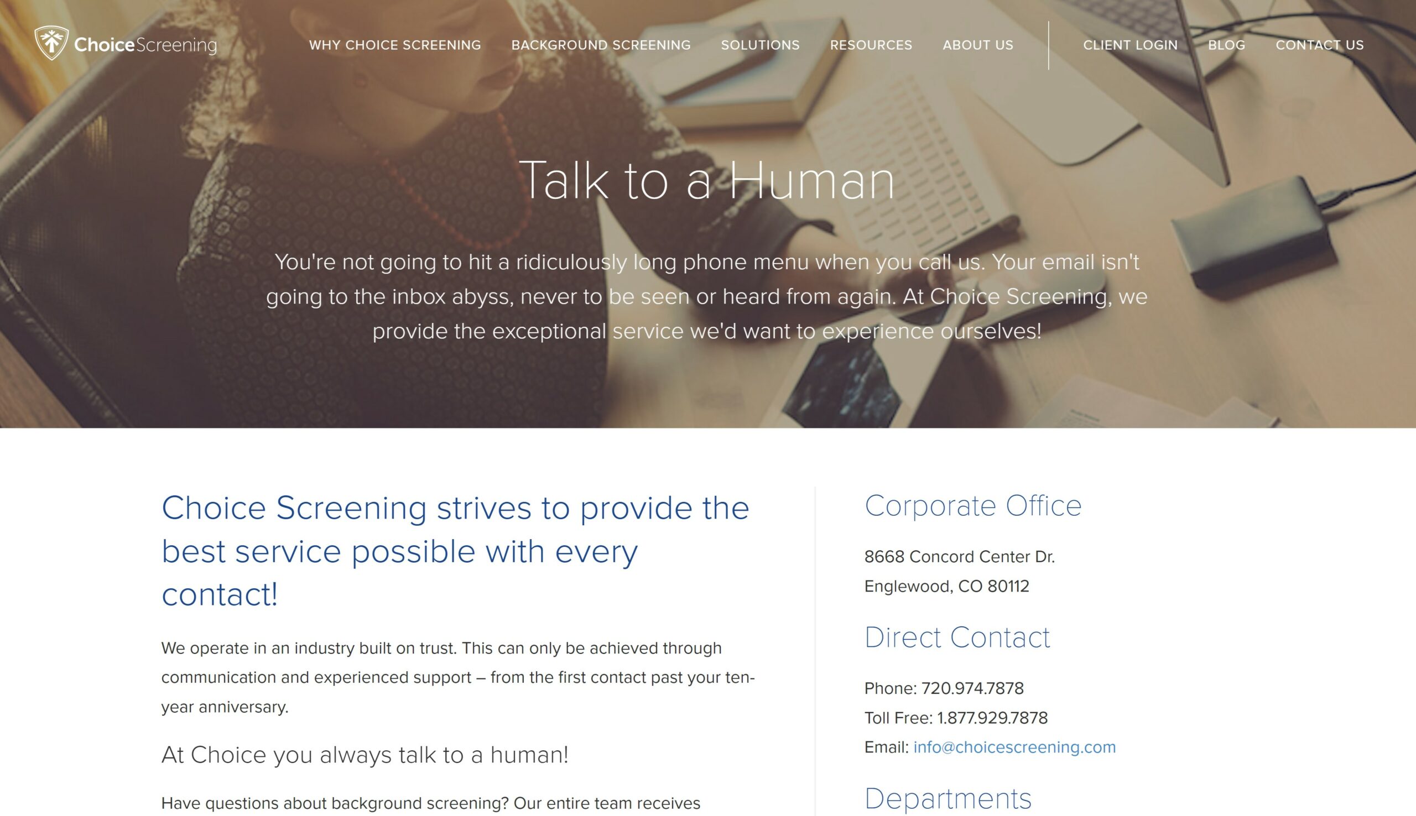The width and height of the screenshot is (1416, 816).
Task: Click the hero background image area
Action: [708, 213]
